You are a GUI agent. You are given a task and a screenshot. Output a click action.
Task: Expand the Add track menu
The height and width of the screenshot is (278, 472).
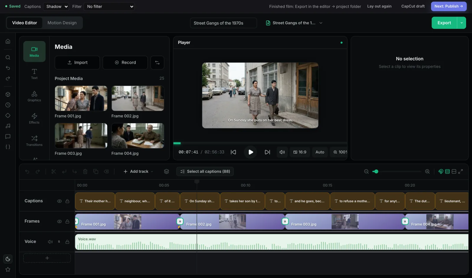pos(138,171)
